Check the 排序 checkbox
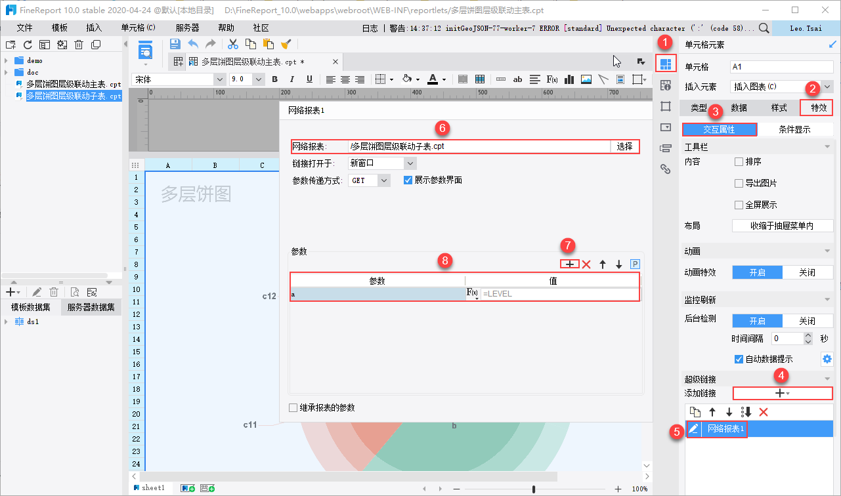The image size is (841, 496). 739,161
